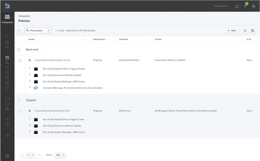Open Classes icon below folder icons

coord(7,109)
